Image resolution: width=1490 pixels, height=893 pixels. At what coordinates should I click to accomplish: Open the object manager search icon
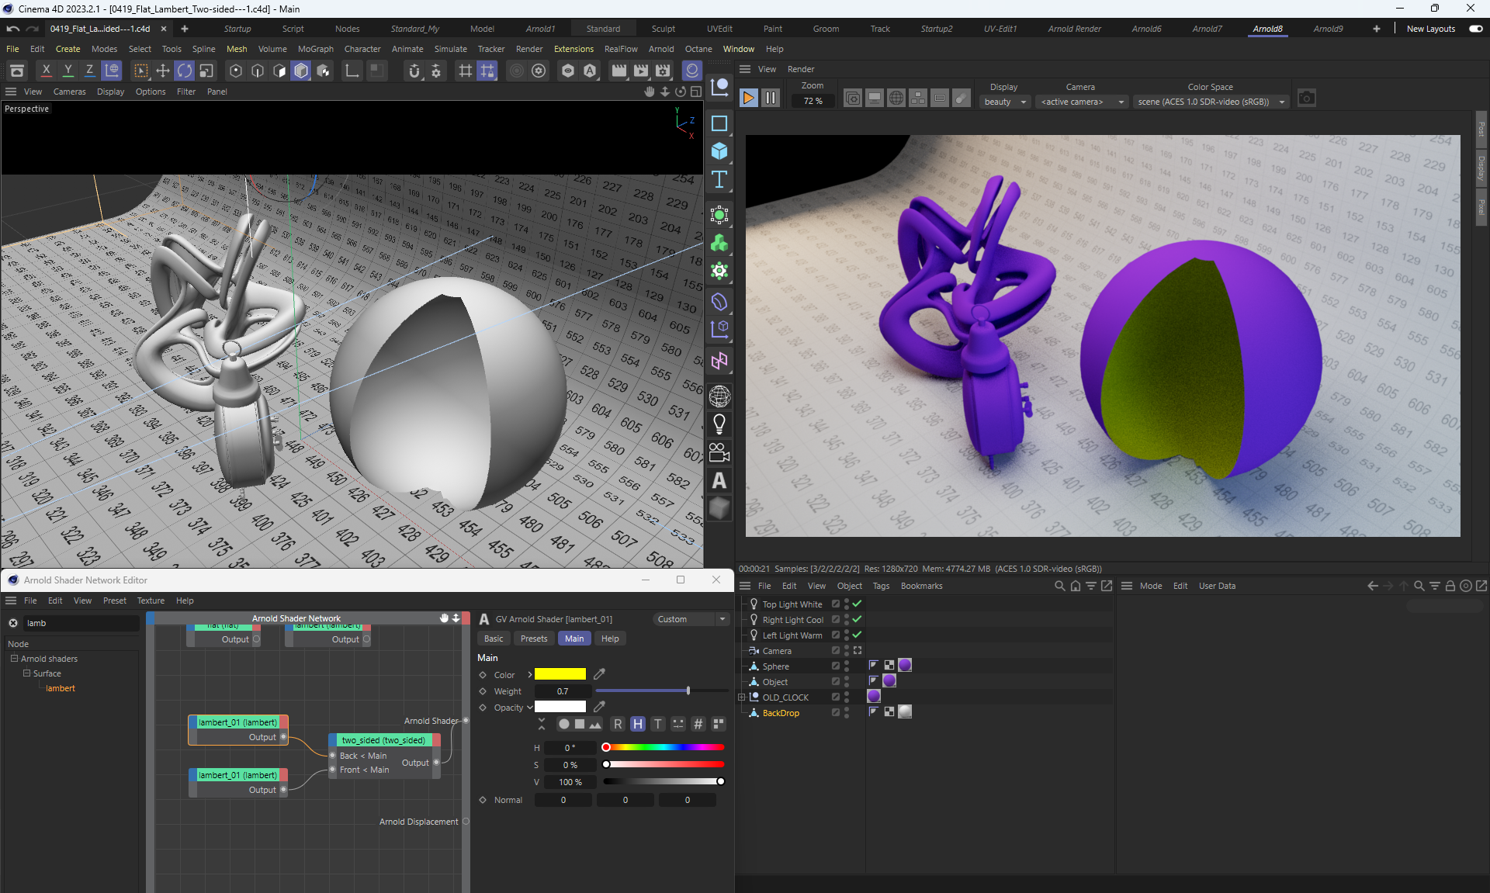1059,586
